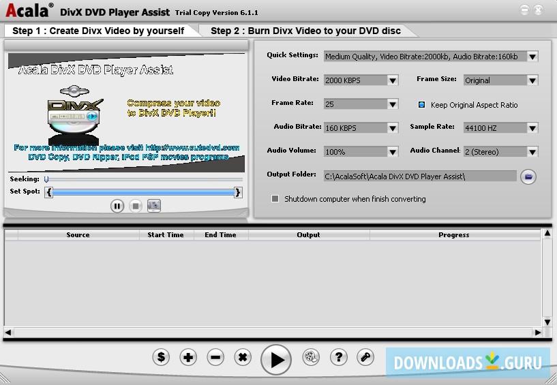Image resolution: width=557 pixels, height=385 pixels.
Task: Expand the Sample Rate dropdown
Action: pos(532,128)
